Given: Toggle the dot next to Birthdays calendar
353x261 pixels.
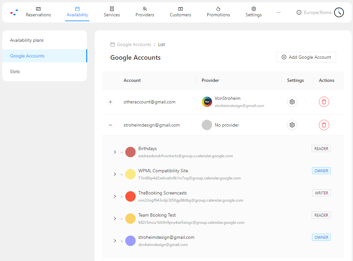Looking at the screenshot, I should [122, 152].
